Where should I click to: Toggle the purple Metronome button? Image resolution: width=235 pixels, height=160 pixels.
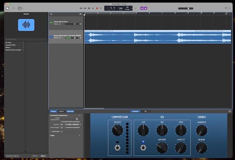tap(146, 8)
